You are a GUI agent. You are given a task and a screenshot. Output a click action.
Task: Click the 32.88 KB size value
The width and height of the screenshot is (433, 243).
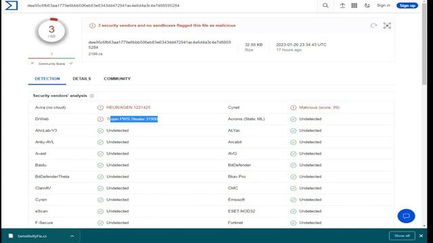(254, 45)
